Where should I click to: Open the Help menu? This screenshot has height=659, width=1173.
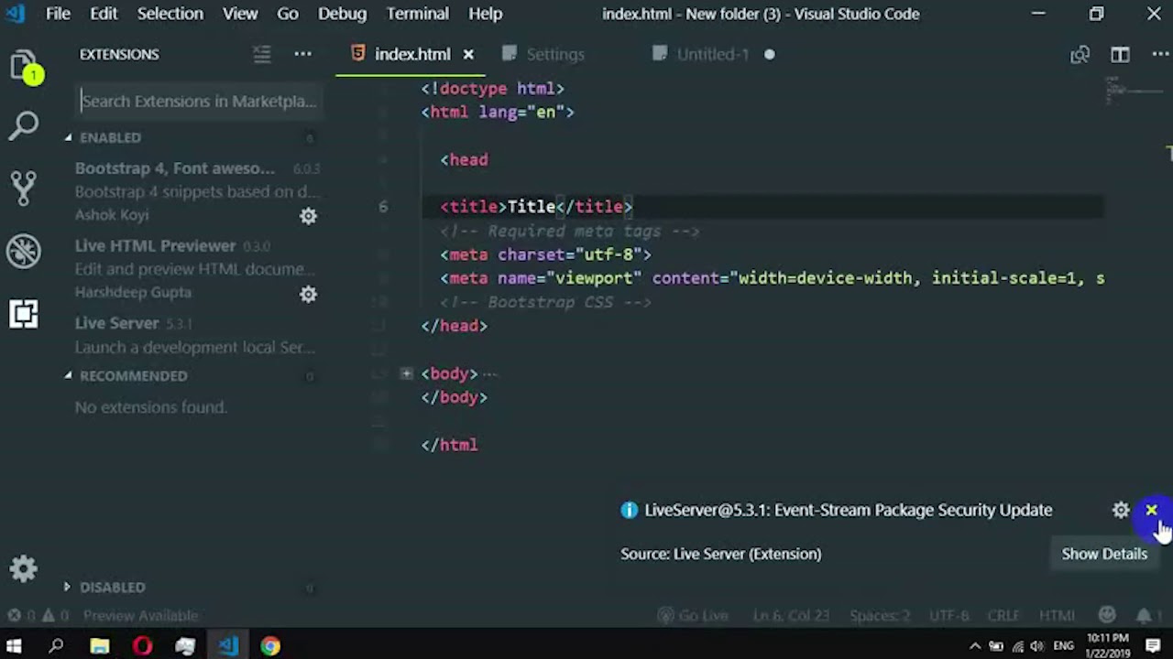pos(486,14)
